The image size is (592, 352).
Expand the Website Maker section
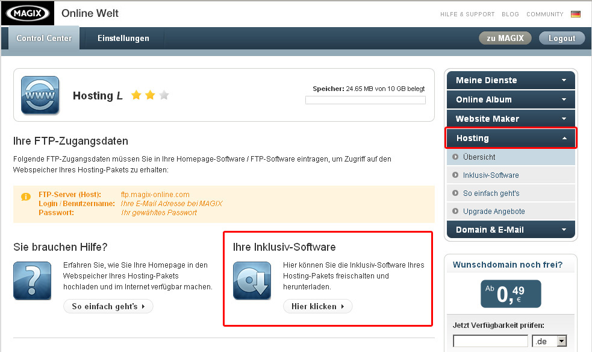coord(511,119)
